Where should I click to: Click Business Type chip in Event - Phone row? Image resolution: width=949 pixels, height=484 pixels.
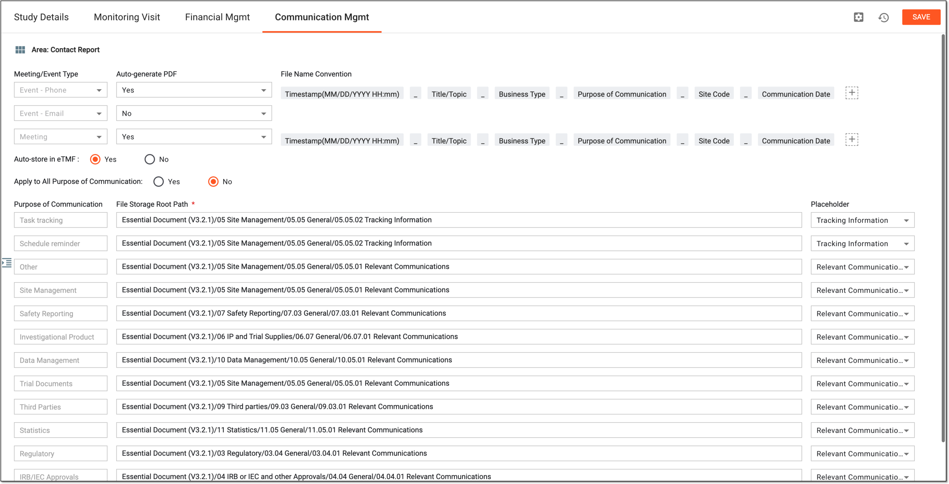pos(522,94)
